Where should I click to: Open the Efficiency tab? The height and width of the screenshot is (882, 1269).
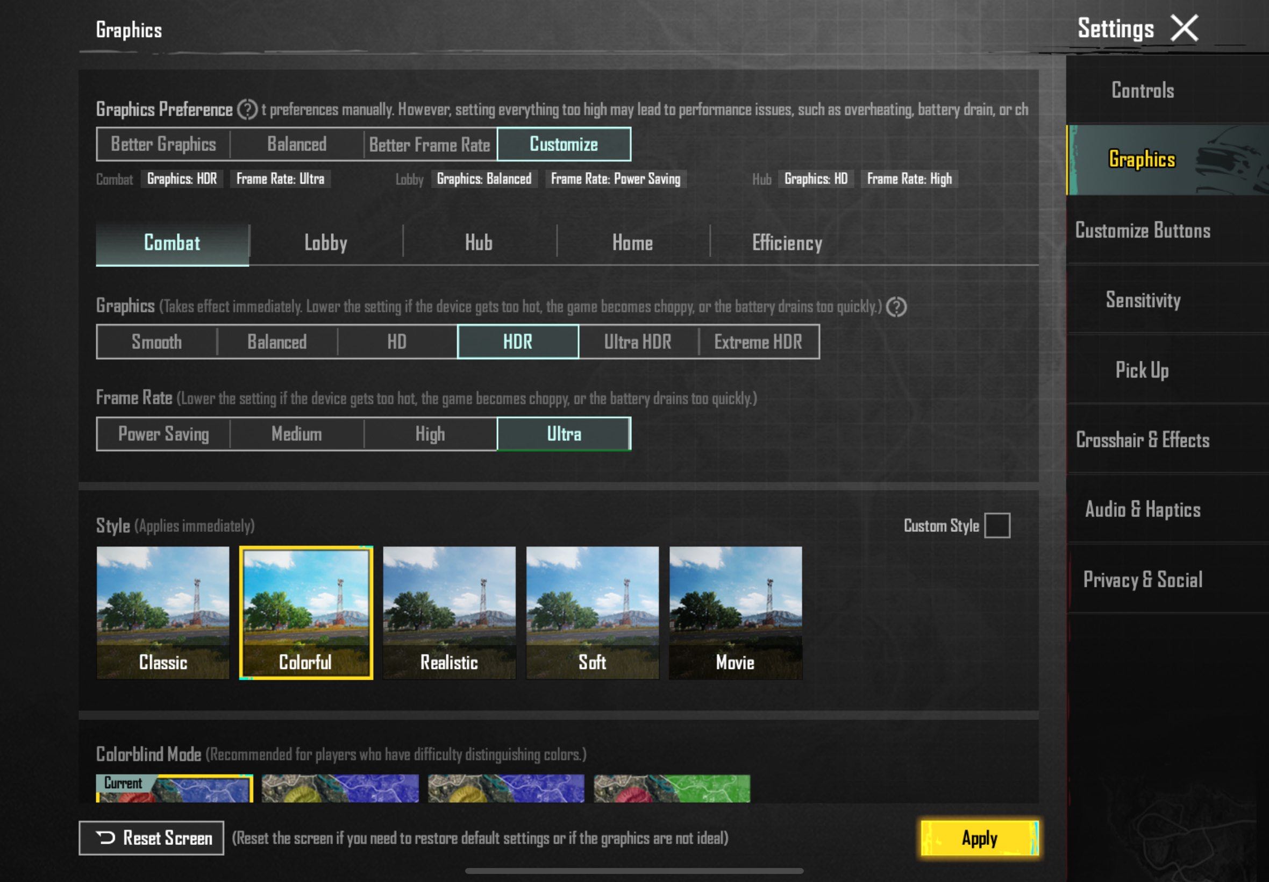(787, 243)
